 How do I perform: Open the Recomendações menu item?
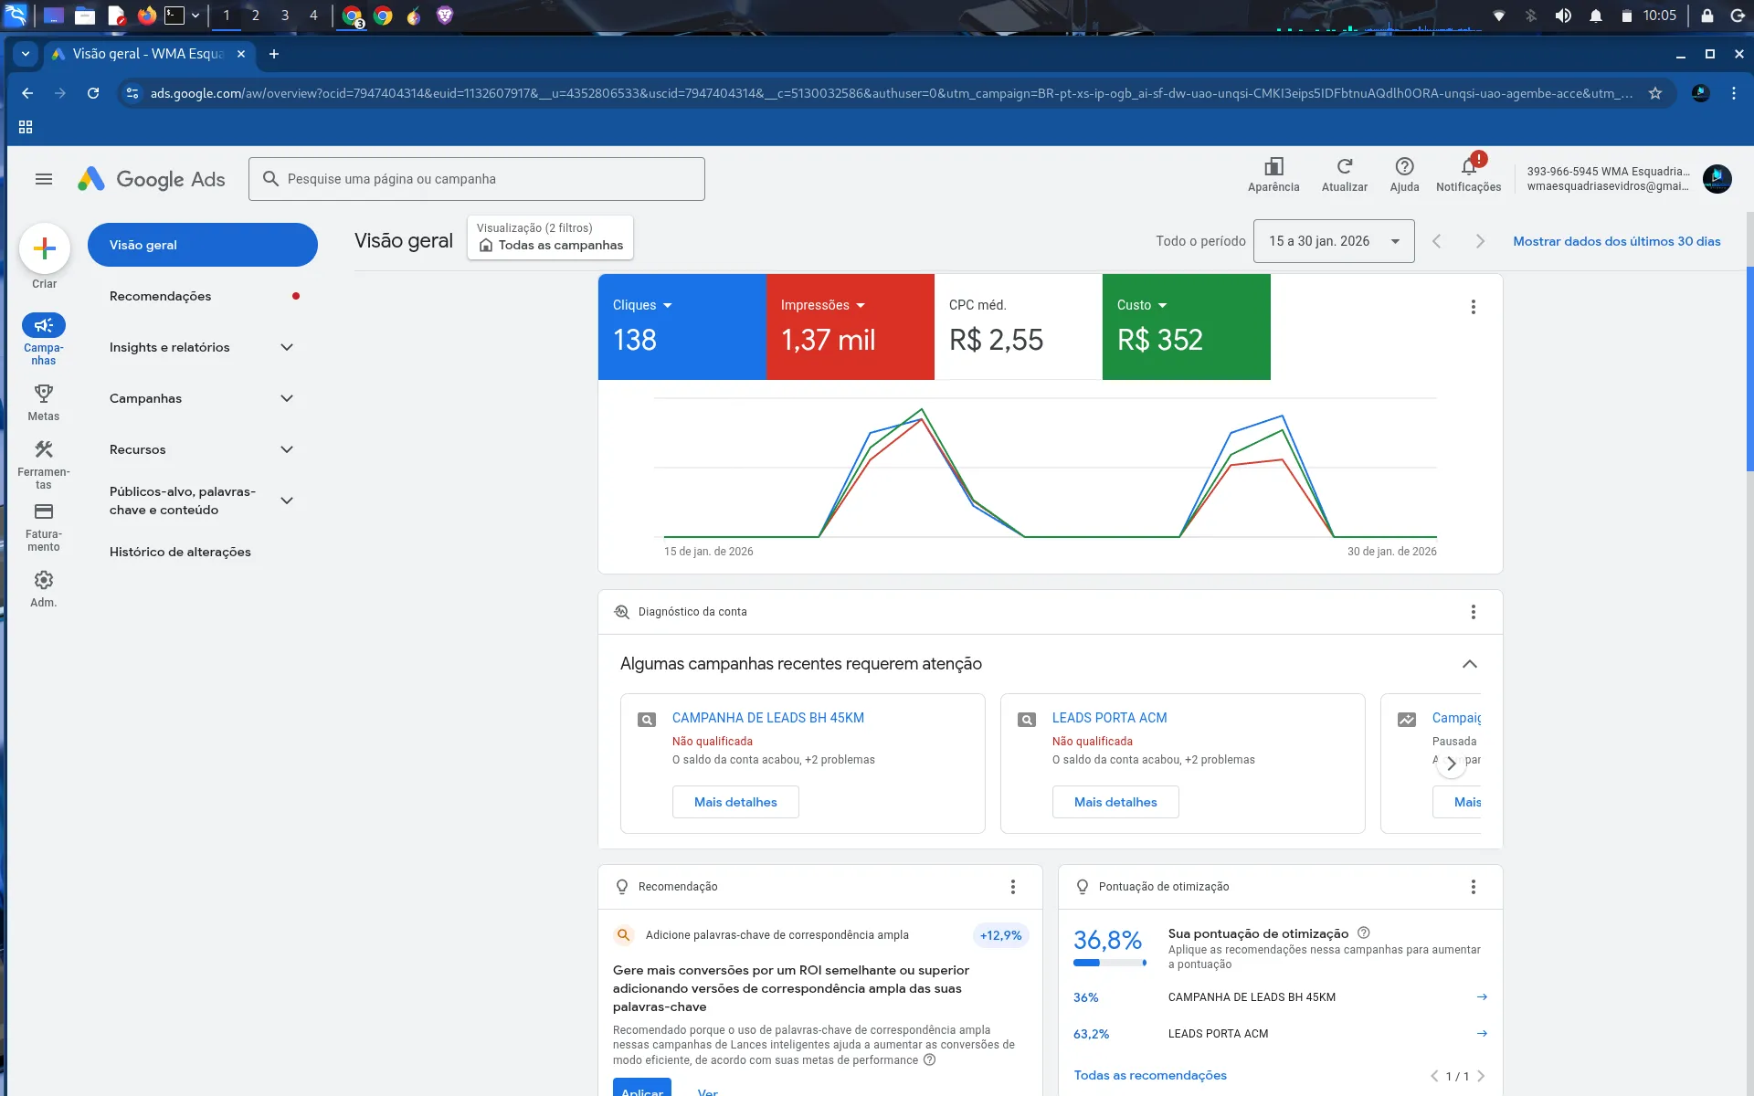coord(160,296)
